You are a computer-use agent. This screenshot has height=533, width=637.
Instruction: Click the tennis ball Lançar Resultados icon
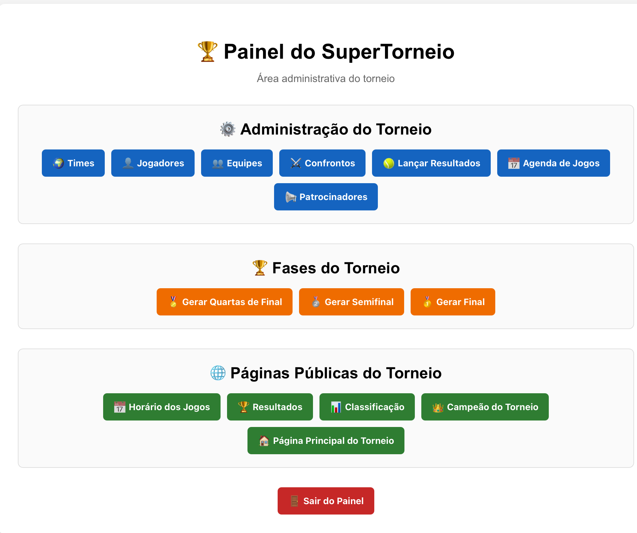[x=389, y=163]
